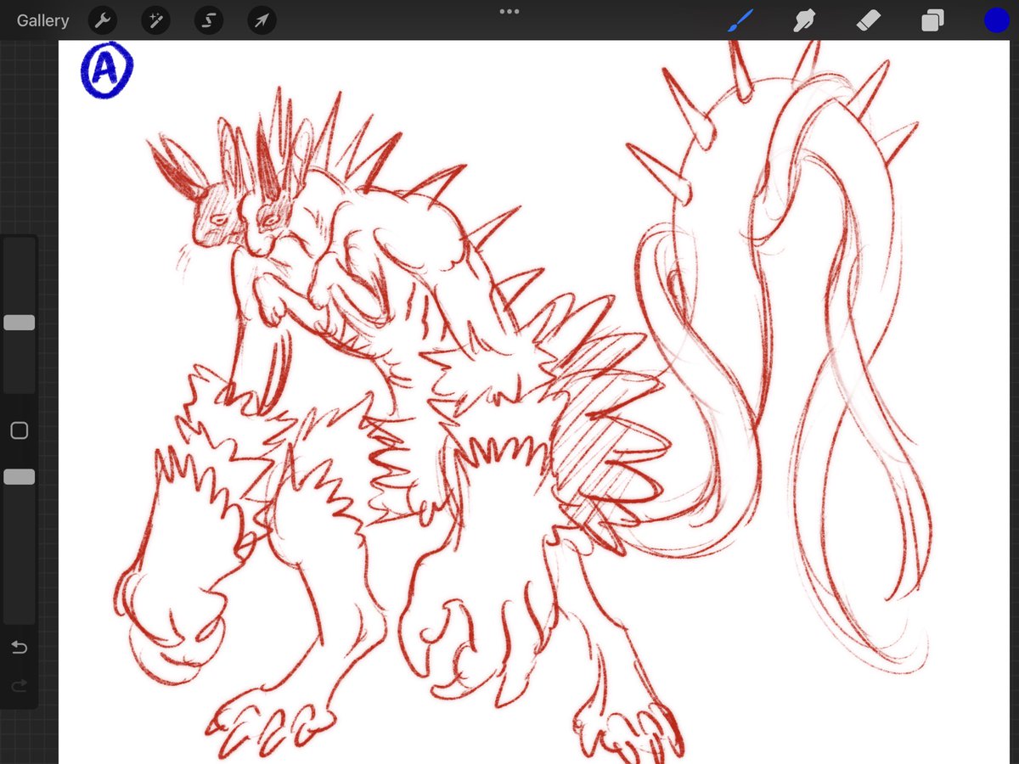Open the blue color picker
This screenshot has height=764, width=1019.
pos(996,20)
